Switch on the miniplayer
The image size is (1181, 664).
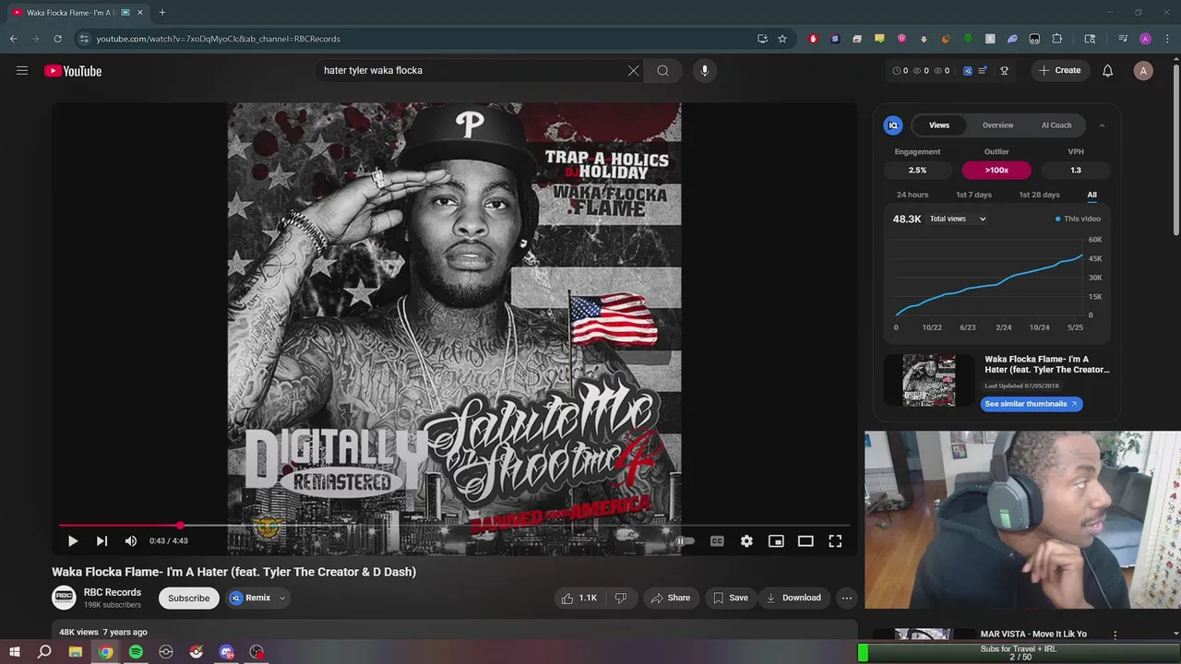[x=776, y=541]
